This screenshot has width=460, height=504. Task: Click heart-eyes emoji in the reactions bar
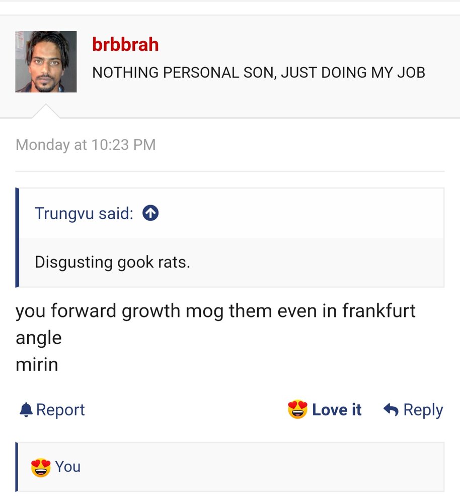pyautogui.click(x=41, y=467)
